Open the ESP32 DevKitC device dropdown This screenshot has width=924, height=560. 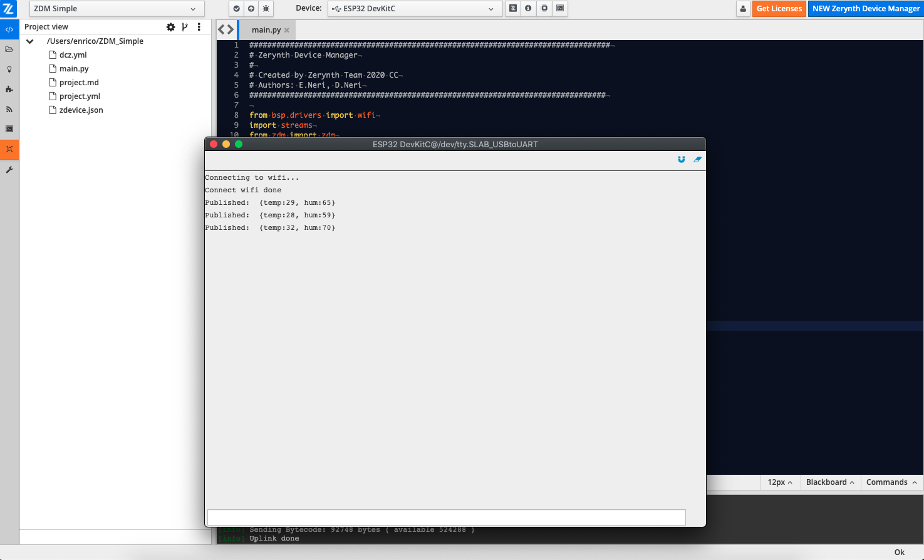[x=415, y=9]
